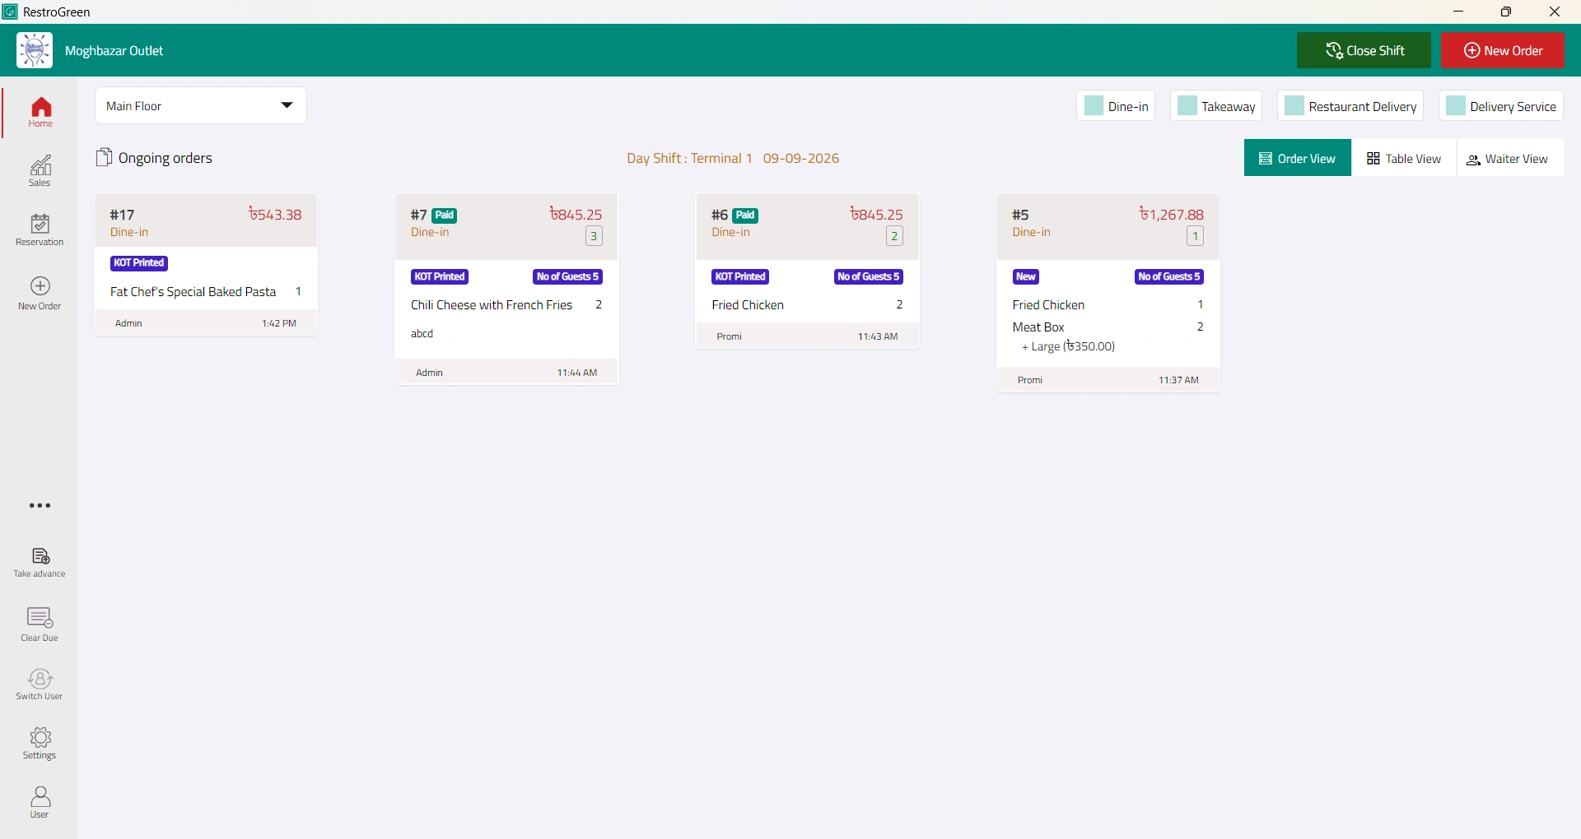Click the three-dots more options icon
Image resolution: width=1581 pixels, height=839 pixels.
(x=40, y=506)
